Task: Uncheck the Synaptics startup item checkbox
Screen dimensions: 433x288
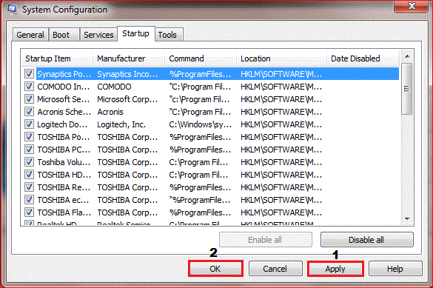Action: [29, 74]
